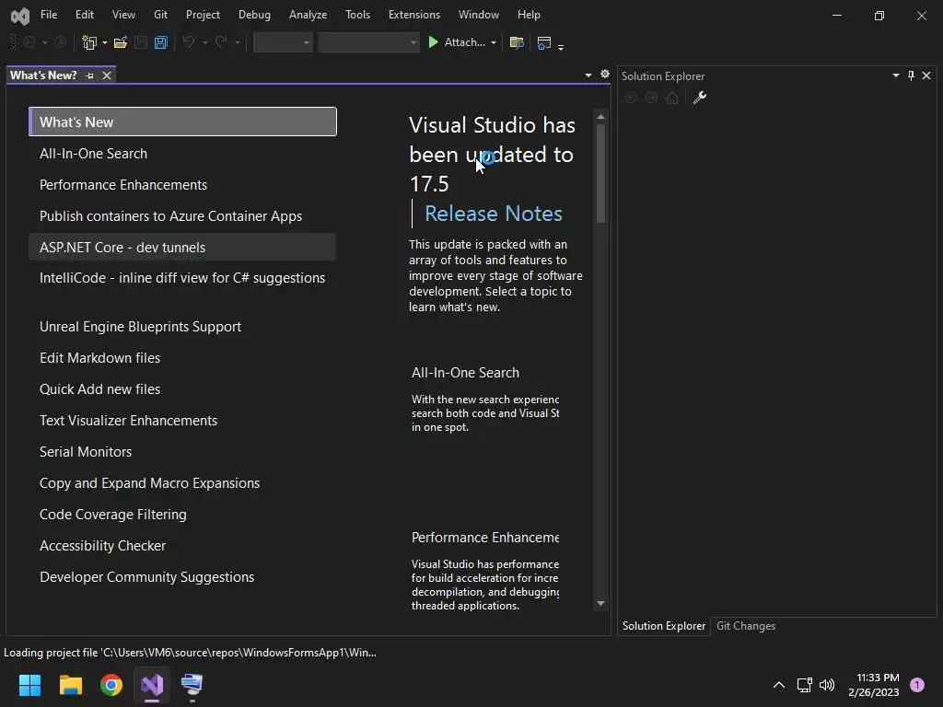Image resolution: width=943 pixels, height=707 pixels.
Task: Select the Solution Explorer bottom tab
Action: point(663,626)
